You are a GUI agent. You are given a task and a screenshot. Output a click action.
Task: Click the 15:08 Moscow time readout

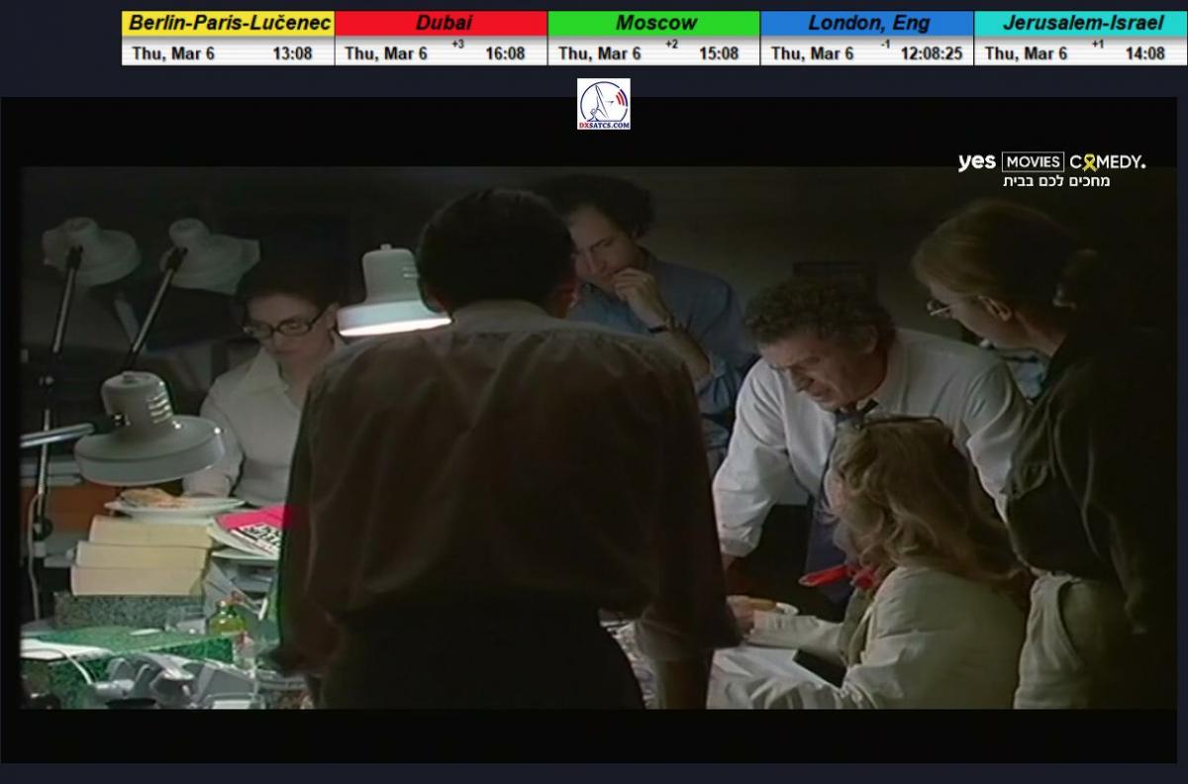point(718,53)
